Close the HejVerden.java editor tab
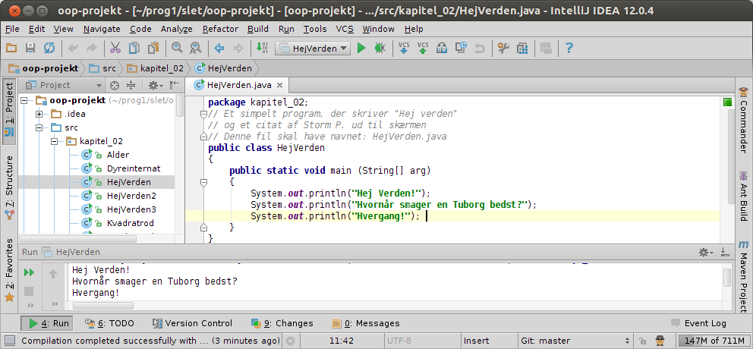 point(279,86)
